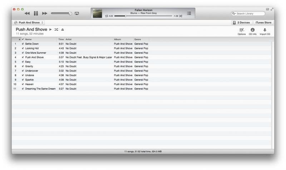Click the vertical scrollbar of the track list
This screenshot has width=286, height=170.
[272, 95]
